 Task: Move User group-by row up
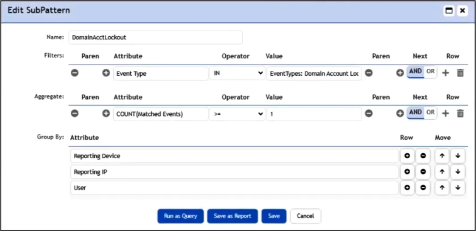coord(442,188)
